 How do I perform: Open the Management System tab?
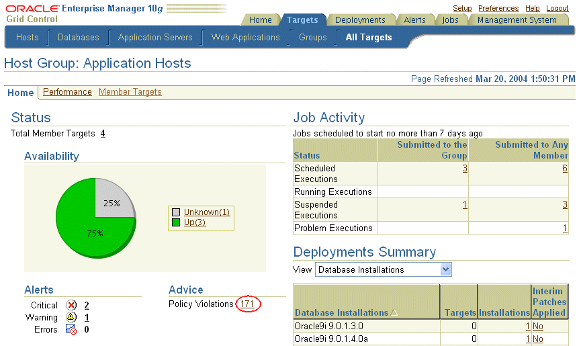517,20
